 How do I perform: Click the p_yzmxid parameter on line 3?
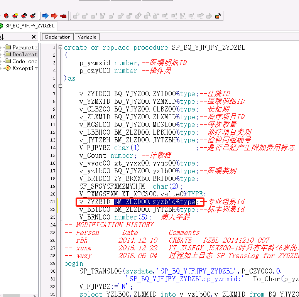click(x=95, y=63)
